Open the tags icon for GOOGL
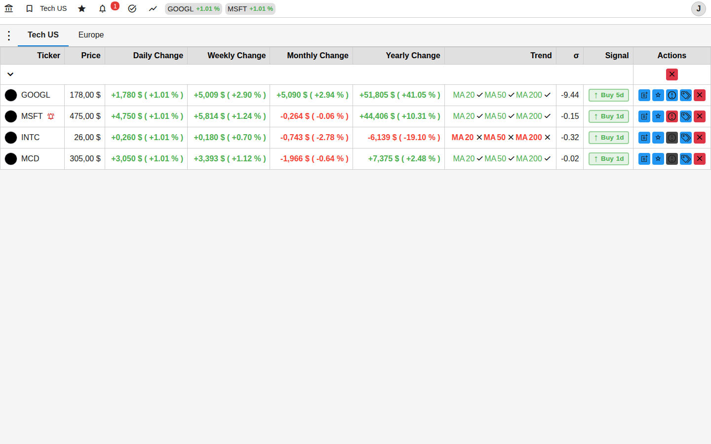 point(686,95)
